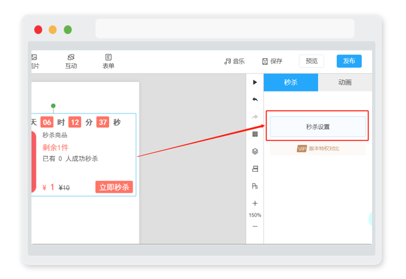Zoom in with the plus icon

click(255, 203)
